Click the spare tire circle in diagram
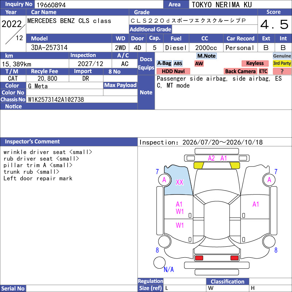Viewport: 292px width, 292px height. 160,262
